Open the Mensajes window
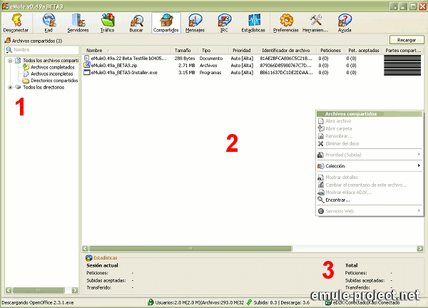 point(195,23)
